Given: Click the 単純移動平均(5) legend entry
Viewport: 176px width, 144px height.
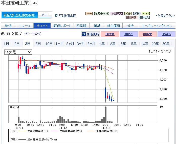Looking at the screenshot, I should click(33, 131).
